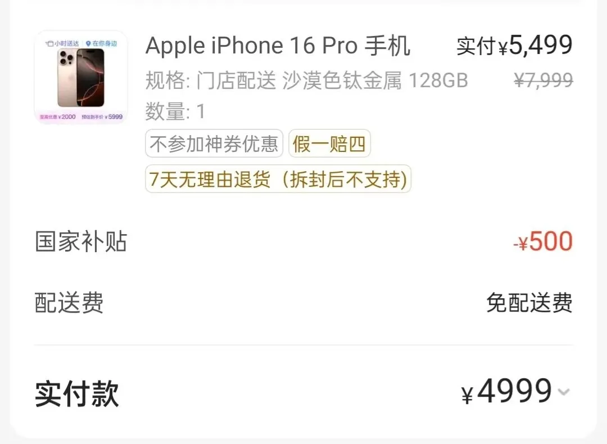Tap the 规格 specification line
Viewport: 607px width, 444px height.
[307, 80]
